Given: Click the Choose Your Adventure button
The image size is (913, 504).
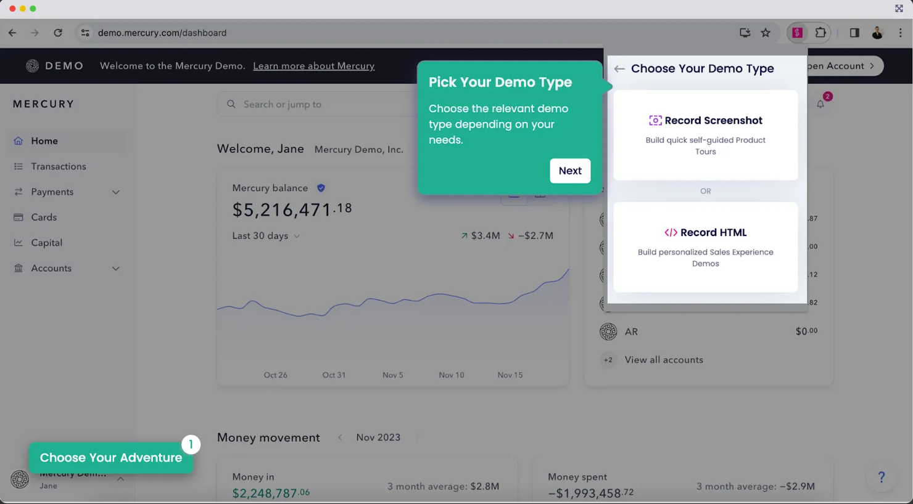Looking at the screenshot, I should (111, 458).
